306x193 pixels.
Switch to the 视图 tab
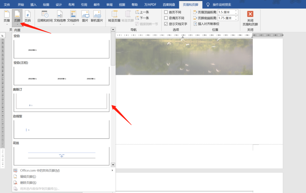pos(122,4)
